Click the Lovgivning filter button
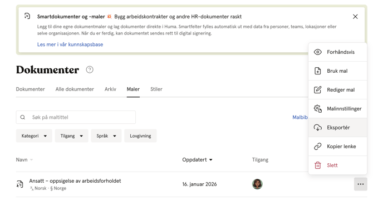 pos(140,136)
